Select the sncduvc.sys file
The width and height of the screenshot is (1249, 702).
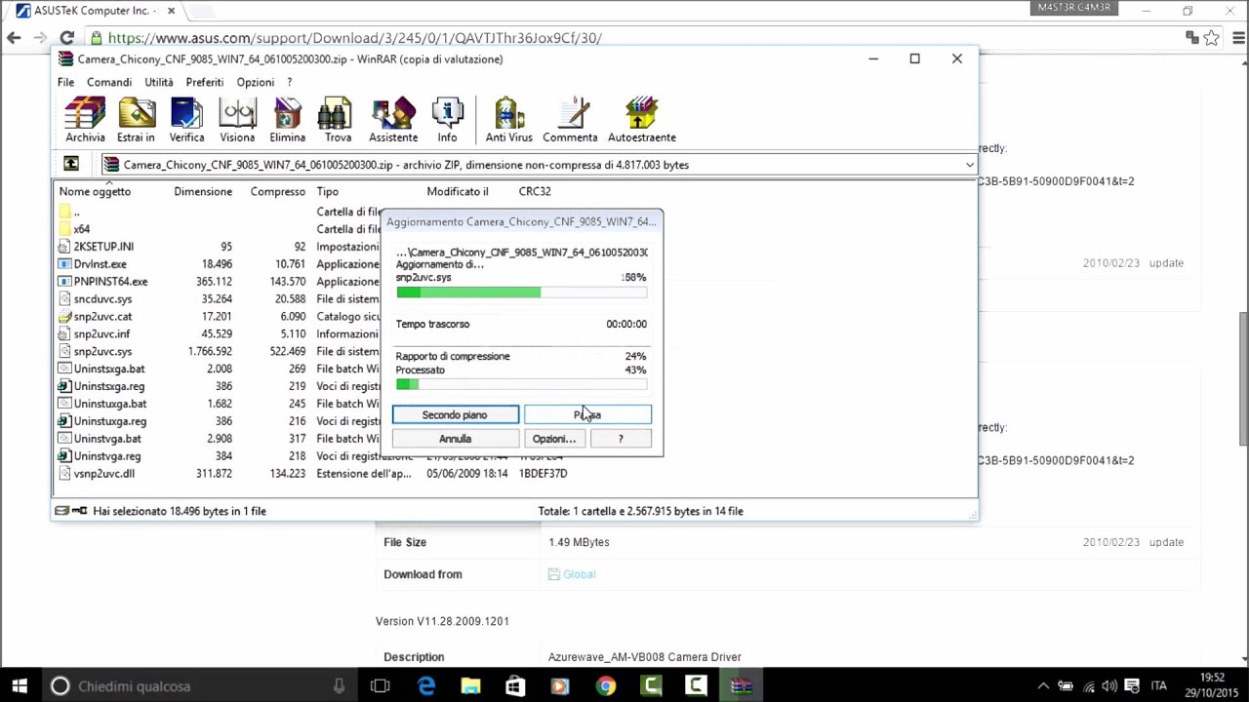pos(102,299)
